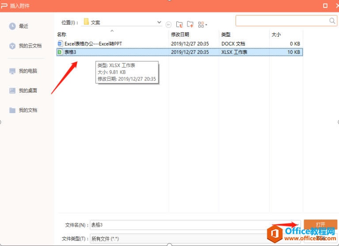Click the 0 KB size cell
339x246 pixels.
click(x=295, y=44)
